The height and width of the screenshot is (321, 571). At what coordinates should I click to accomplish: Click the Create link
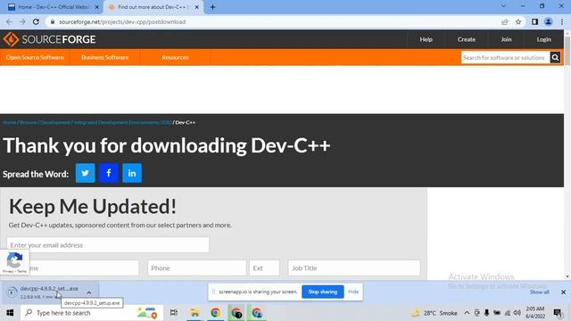[x=467, y=39]
